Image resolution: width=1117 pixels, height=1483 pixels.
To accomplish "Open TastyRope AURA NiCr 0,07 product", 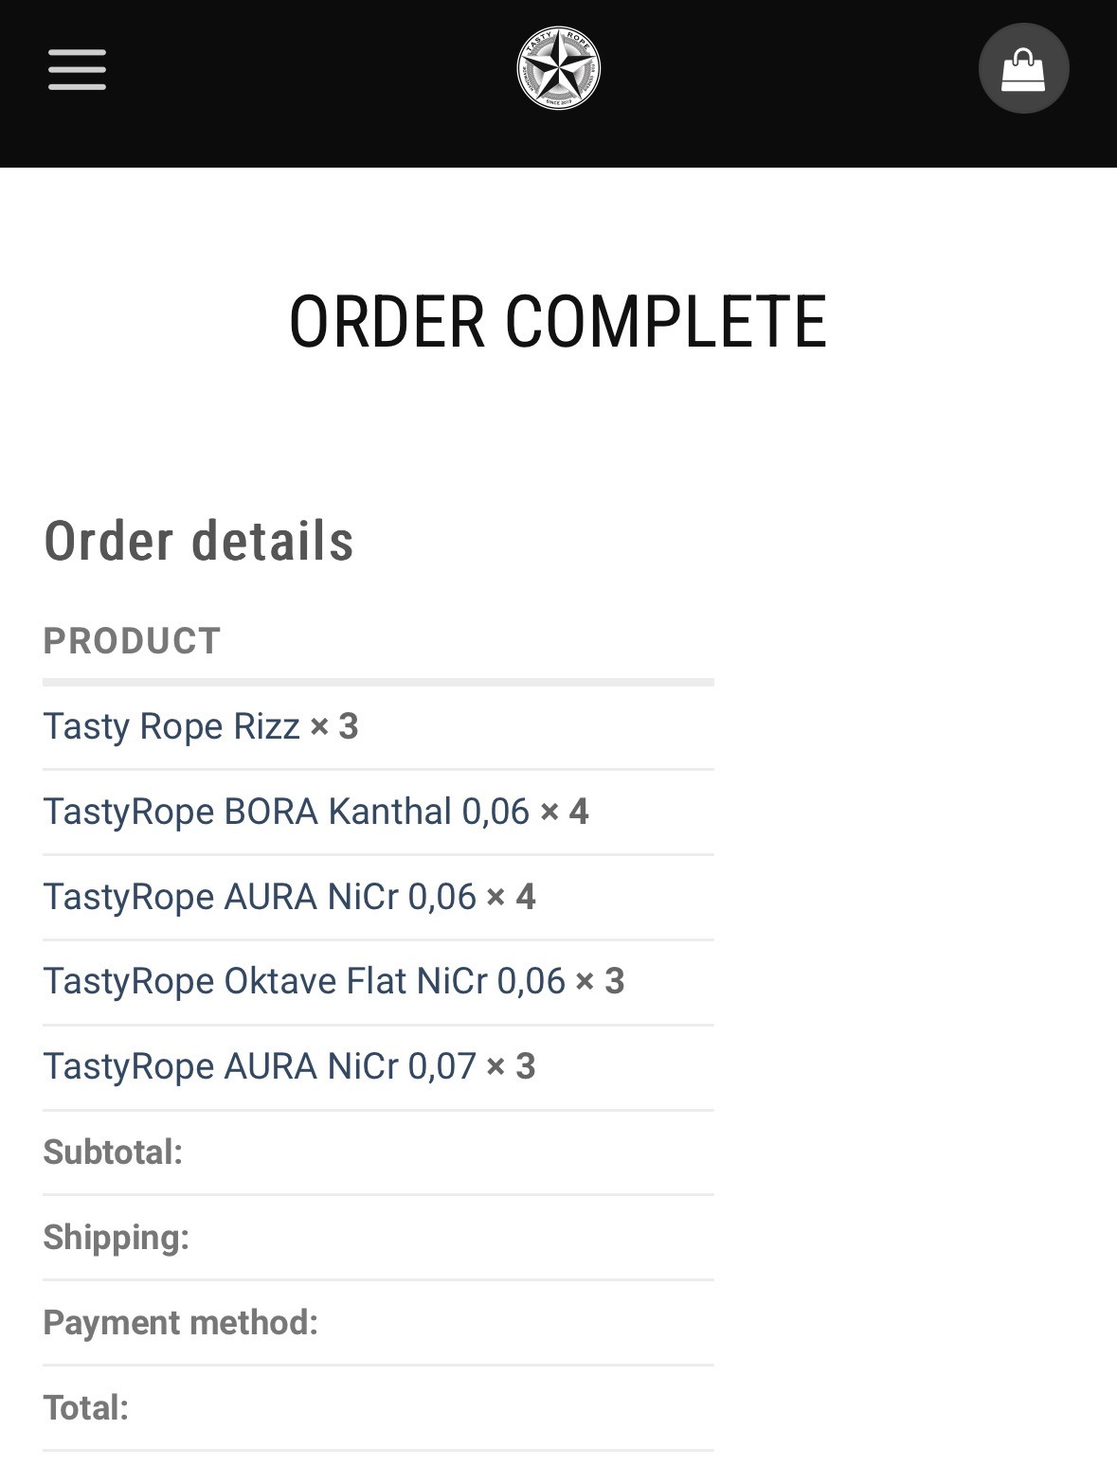I will (260, 1066).
